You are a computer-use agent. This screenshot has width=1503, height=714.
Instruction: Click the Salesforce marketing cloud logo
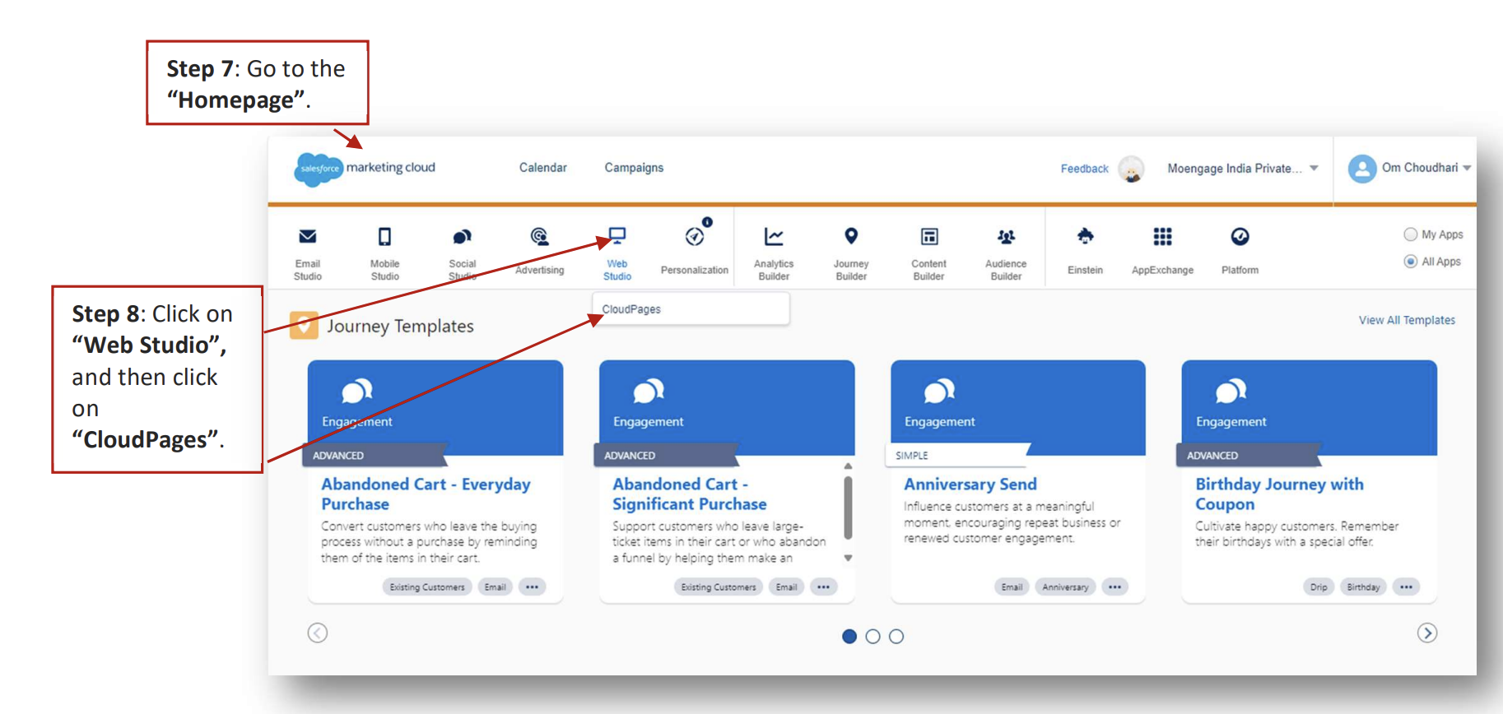(365, 169)
